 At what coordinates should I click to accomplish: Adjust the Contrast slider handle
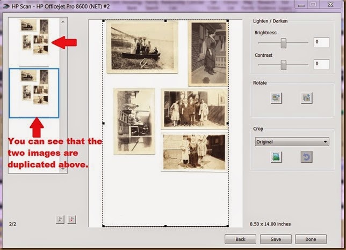(x=283, y=65)
